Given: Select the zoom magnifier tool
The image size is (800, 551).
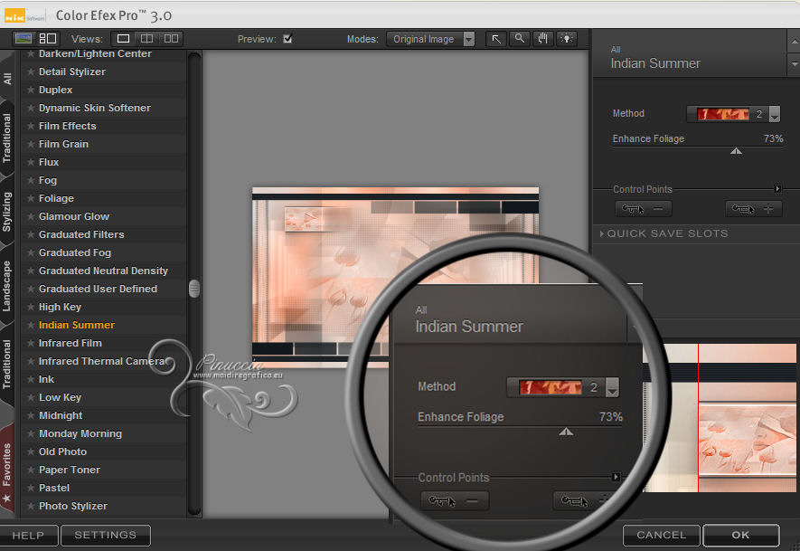Looking at the screenshot, I should [520, 39].
